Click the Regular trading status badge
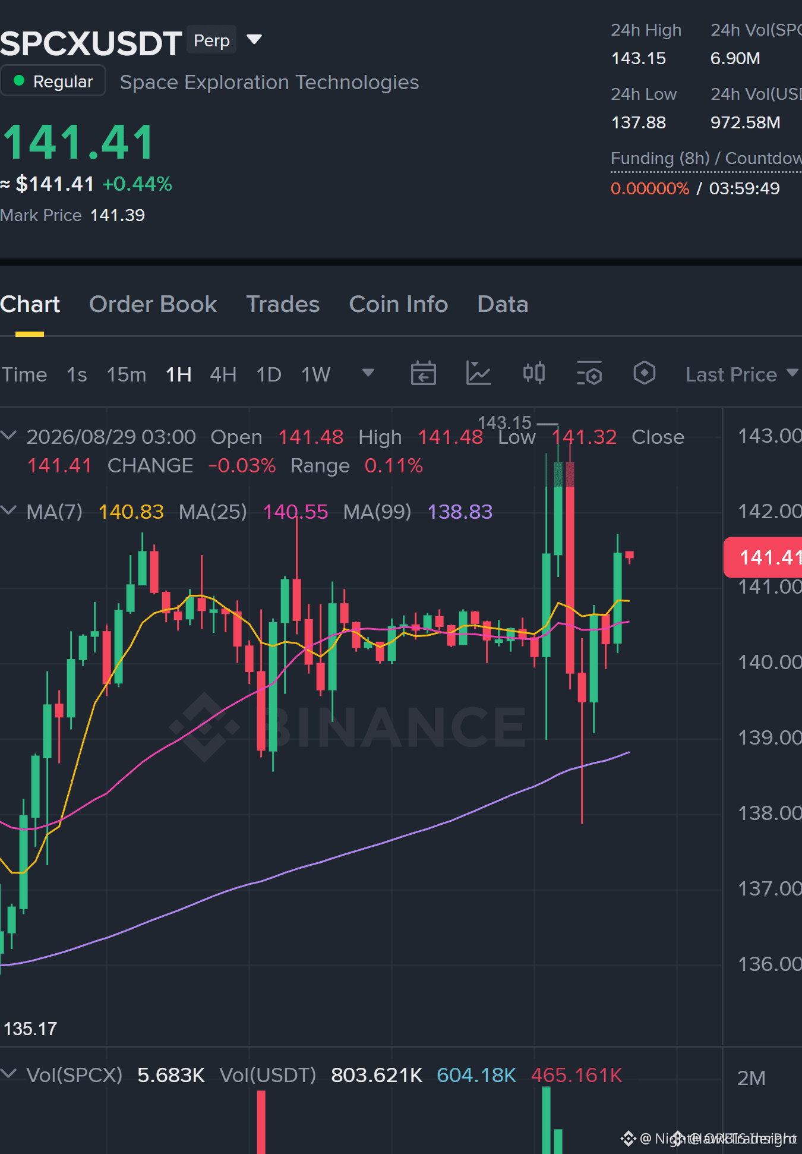This screenshot has width=802, height=1154. tap(53, 81)
